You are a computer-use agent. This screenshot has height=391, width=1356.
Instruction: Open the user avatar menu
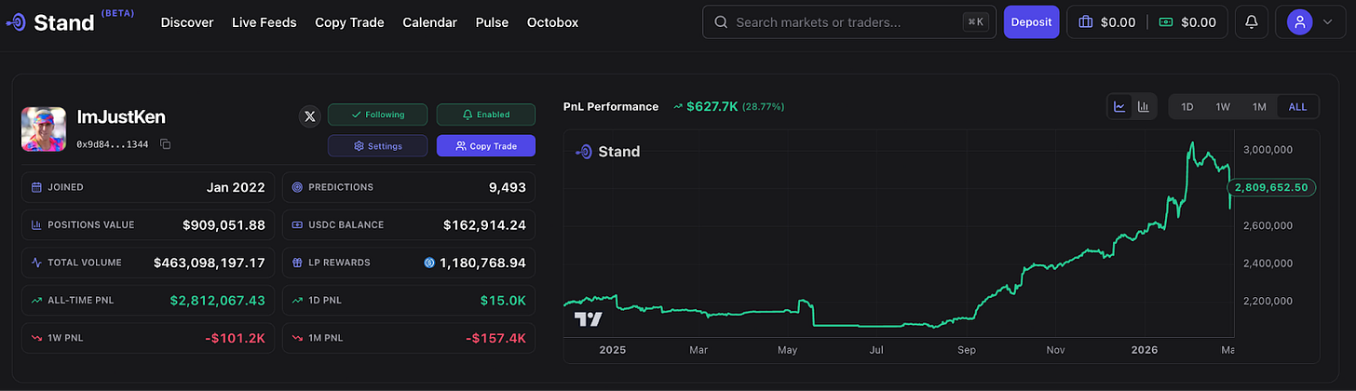(x=1300, y=22)
